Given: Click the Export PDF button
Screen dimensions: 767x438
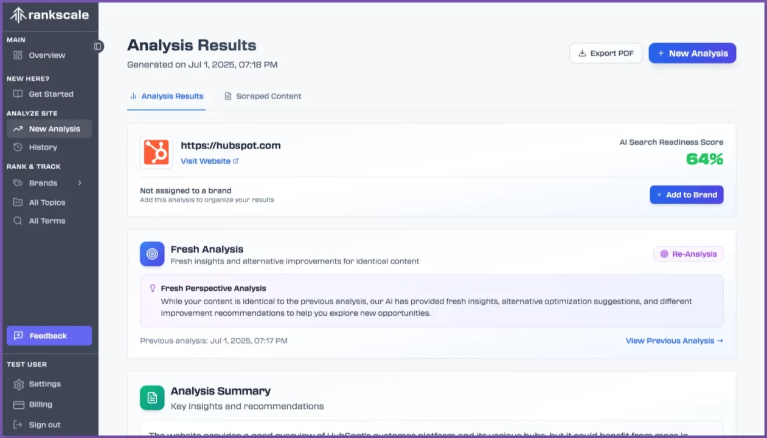Looking at the screenshot, I should pyautogui.click(x=606, y=54).
